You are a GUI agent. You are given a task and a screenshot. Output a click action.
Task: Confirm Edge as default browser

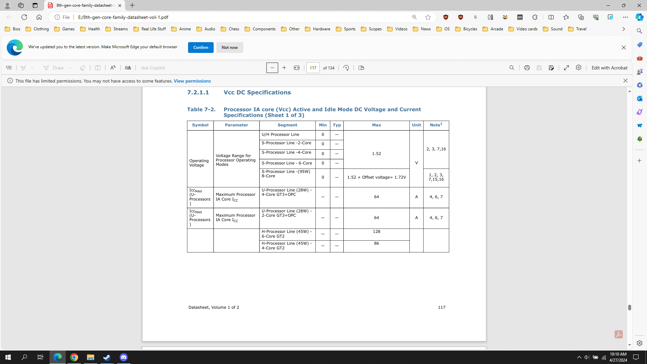coord(201,48)
